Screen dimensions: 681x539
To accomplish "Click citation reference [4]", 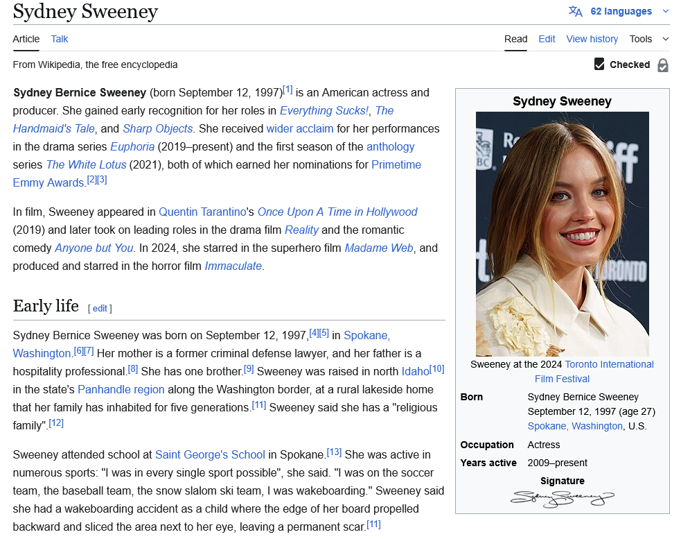I will click(x=314, y=332).
